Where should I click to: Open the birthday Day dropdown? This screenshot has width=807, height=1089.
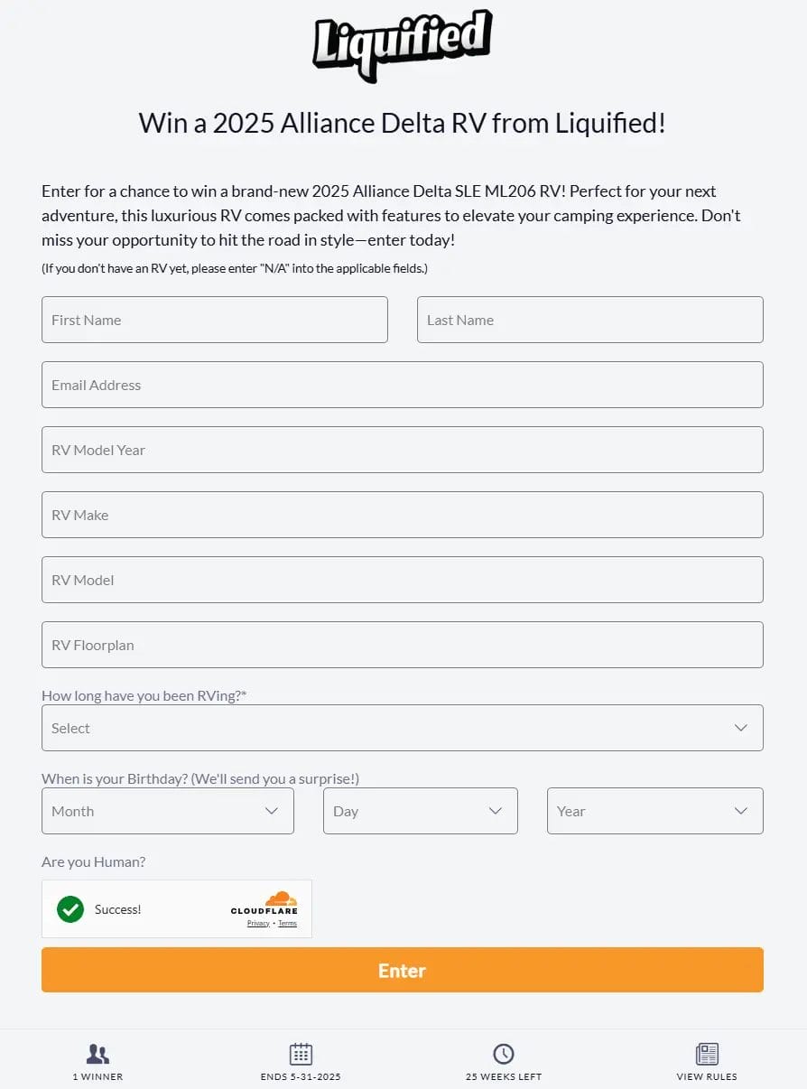[421, 811]
